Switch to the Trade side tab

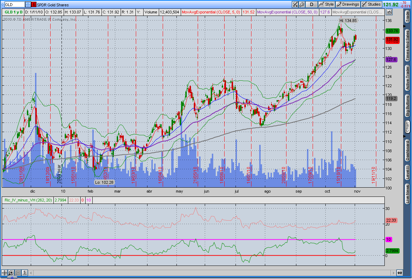[407, 17]
